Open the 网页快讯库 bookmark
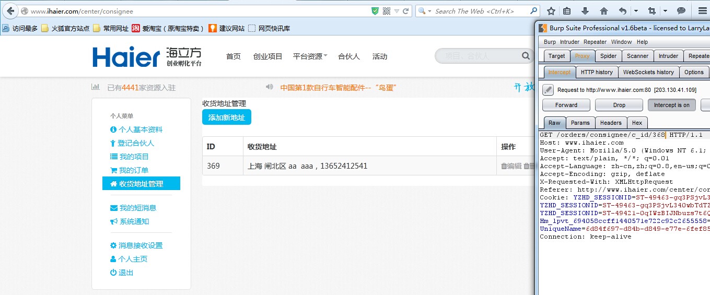 tap(269, 28)
